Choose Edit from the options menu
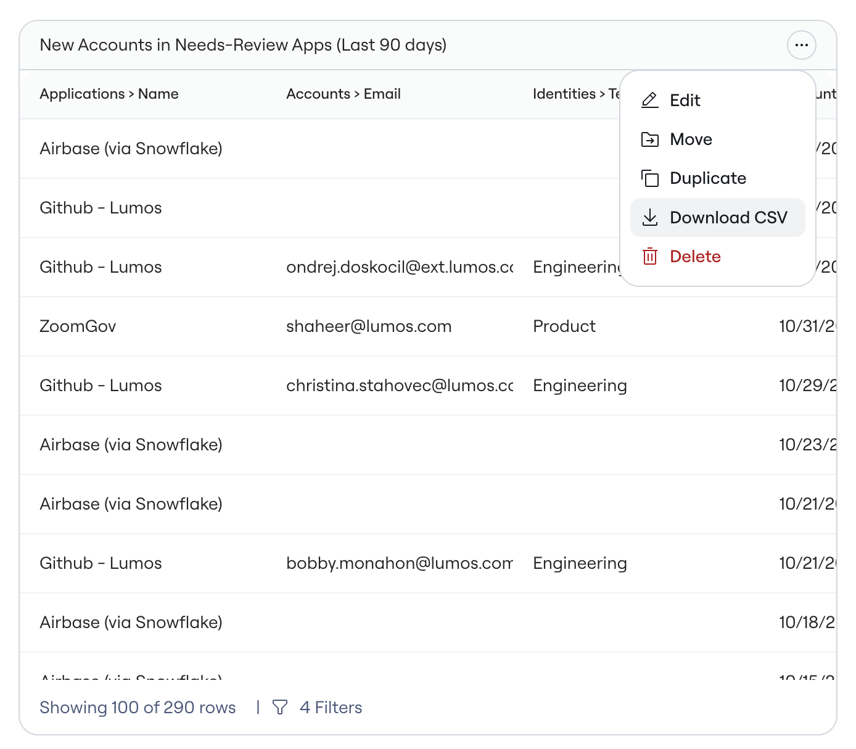 [x=717, y=101]
